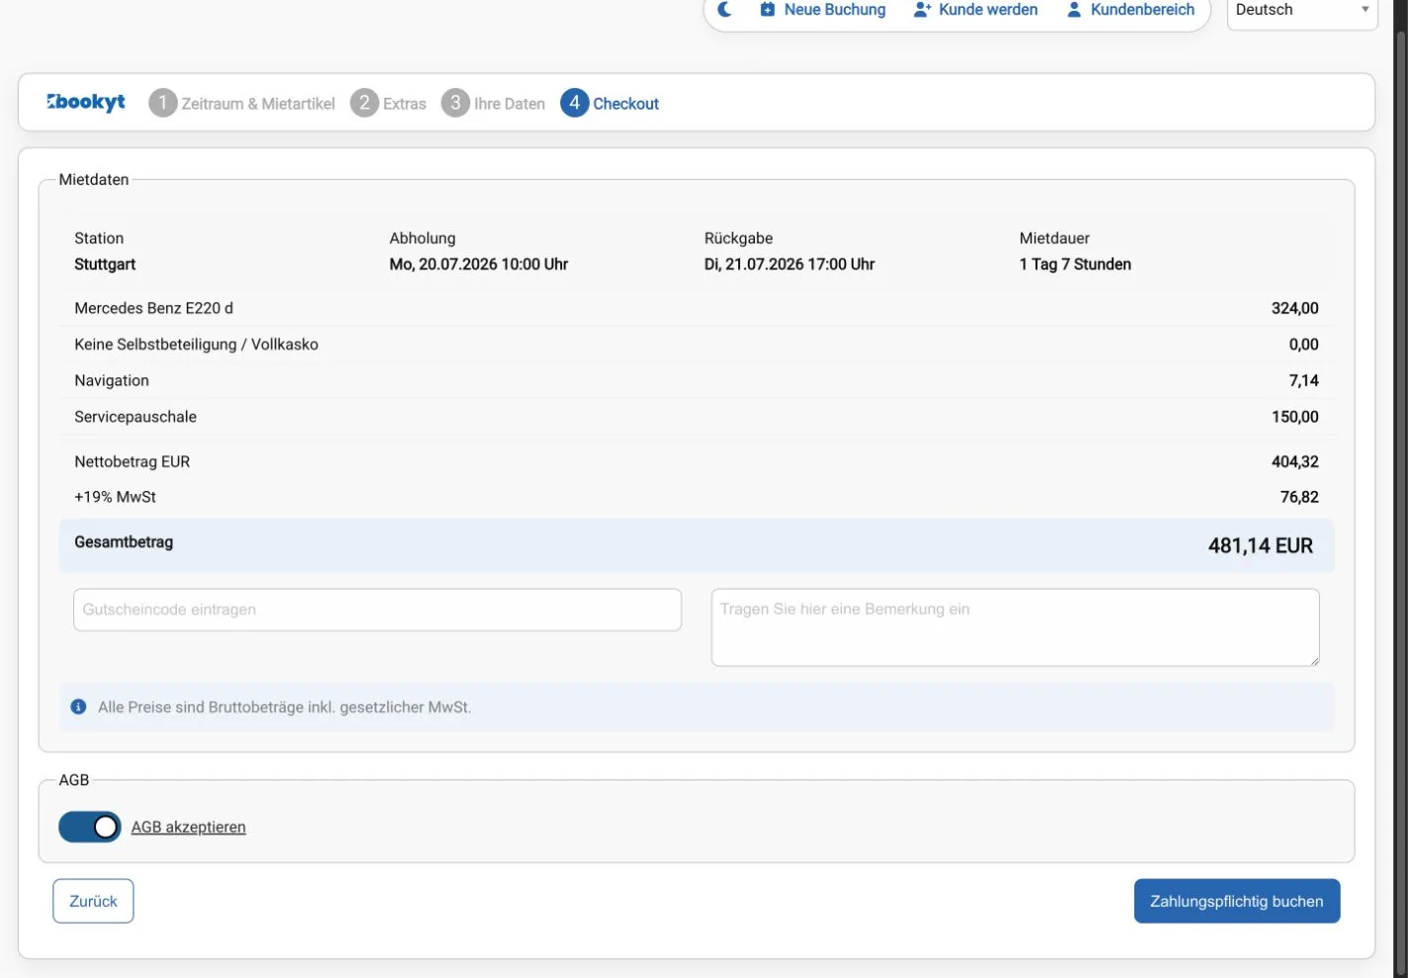Click the Servicepauschale line item
Viewport: 1408px width, 978px height.
coord(135,417)
